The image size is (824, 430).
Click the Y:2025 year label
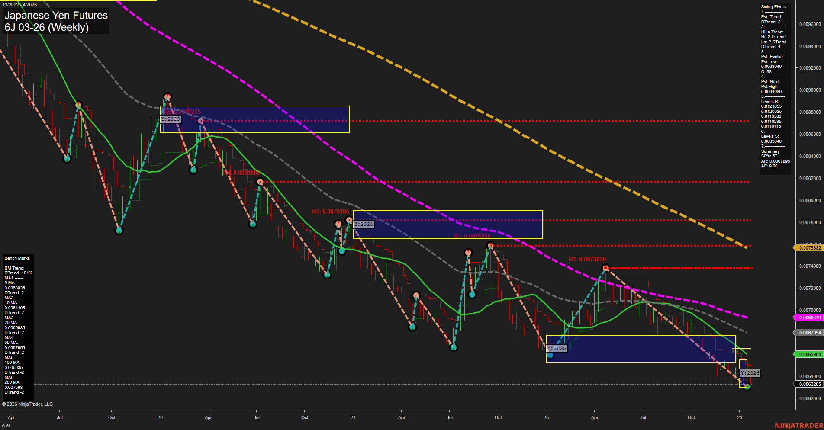(557, 347)
